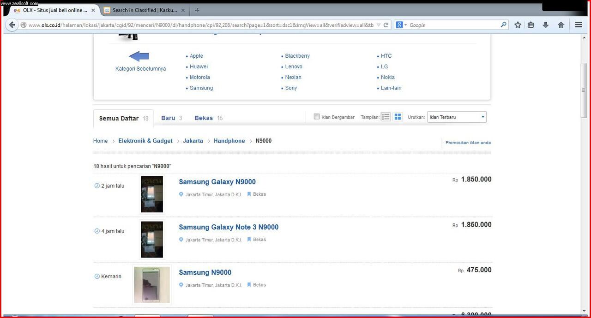591x318 pixels.
Task: Click the N9000 breadcrumb text
Action: tap(264, 141)
